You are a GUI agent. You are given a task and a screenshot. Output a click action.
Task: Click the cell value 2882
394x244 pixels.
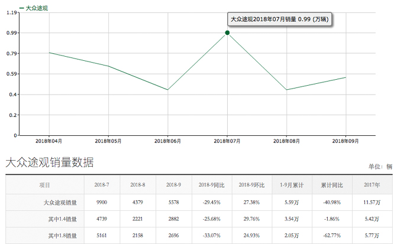click(173, 219)
